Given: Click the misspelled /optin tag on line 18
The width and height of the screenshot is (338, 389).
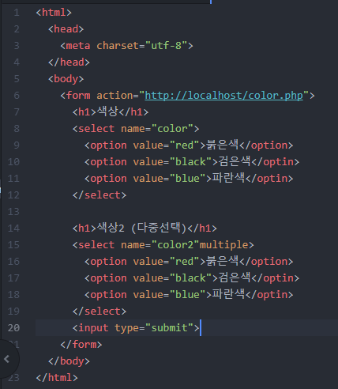Looking at the screenshot, I should coord(269,295).
